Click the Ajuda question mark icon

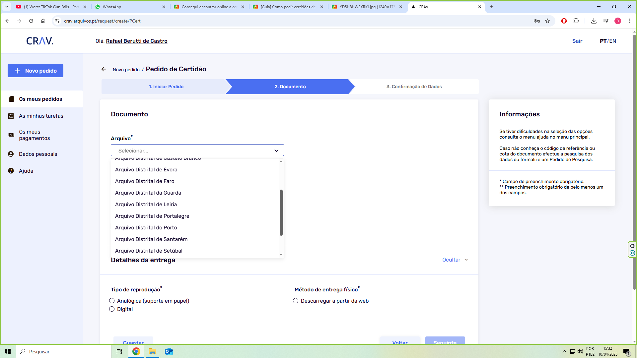pyautogui.click(x=11, y=171)
